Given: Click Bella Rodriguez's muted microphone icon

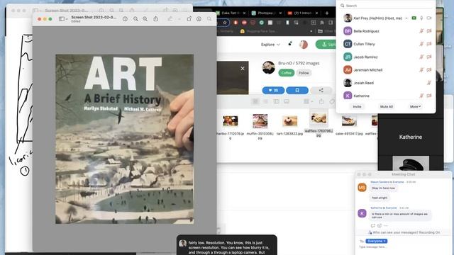Looking at the screenshot, I should (421, 31).
